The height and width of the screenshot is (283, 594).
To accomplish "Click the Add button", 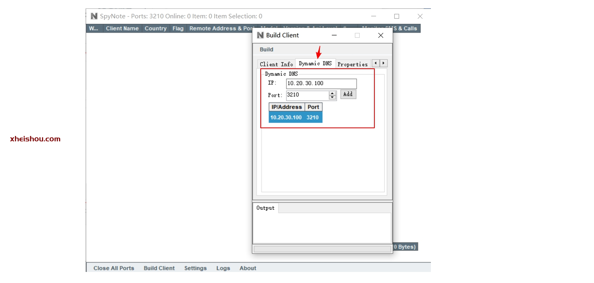I will coord(348,94).
